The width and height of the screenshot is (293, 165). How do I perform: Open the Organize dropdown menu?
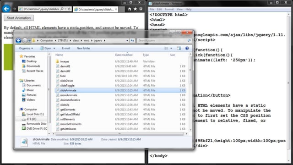tap(26, 48)
